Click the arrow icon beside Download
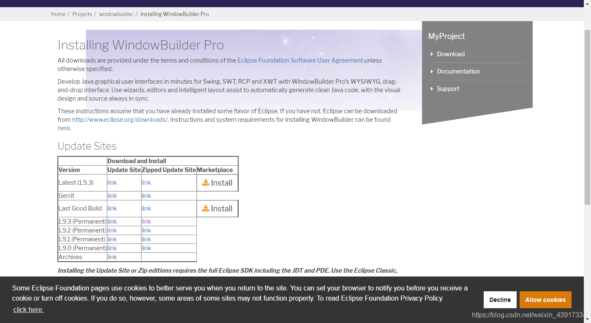 point(432,54)
